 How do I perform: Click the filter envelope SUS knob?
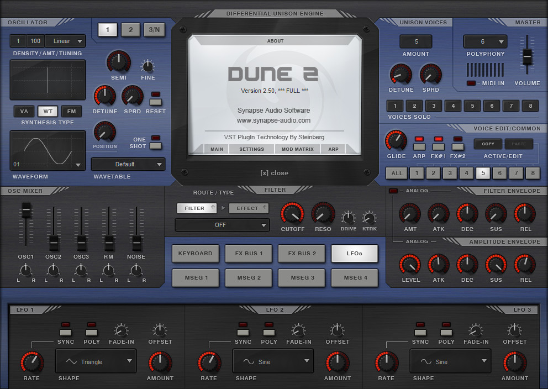click(x=496, y=213)
